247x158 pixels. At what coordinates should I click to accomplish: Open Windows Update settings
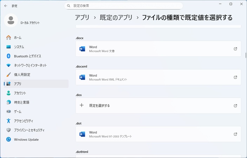click(36, 139)
